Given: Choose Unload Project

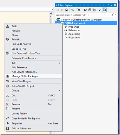Looking at the screenshot, I should point(33,114).
